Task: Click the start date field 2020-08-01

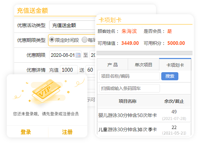Action: pyautogui.click(x=65, y=55)
